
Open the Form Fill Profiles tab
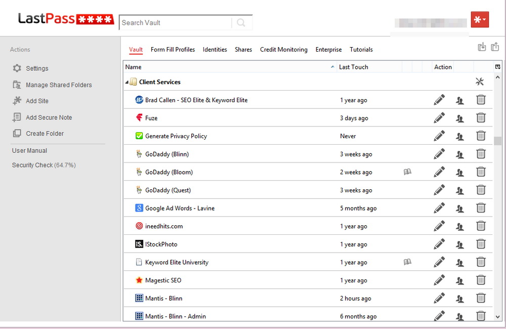(x=173, y=50)
